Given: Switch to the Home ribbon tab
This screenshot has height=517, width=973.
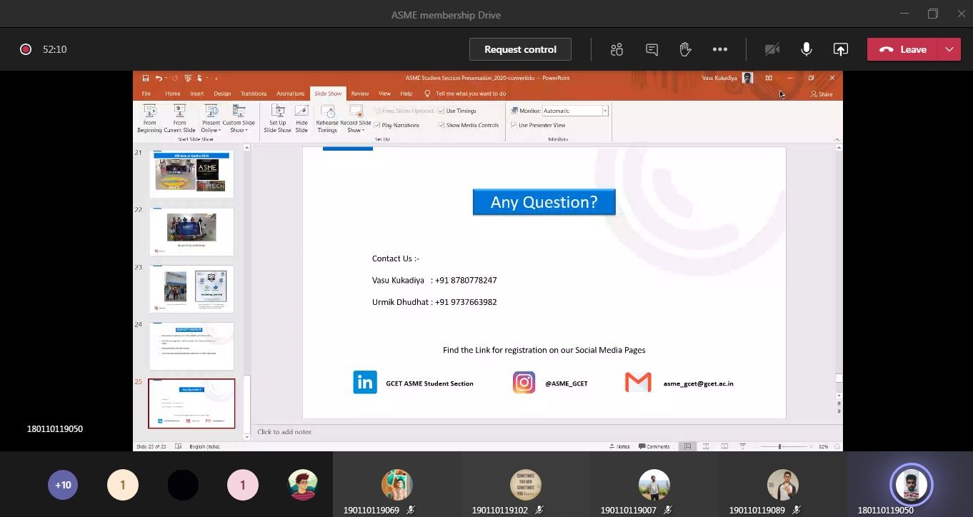Looking at the screenshot, I should pyautogui.click(x=173, y=94).
